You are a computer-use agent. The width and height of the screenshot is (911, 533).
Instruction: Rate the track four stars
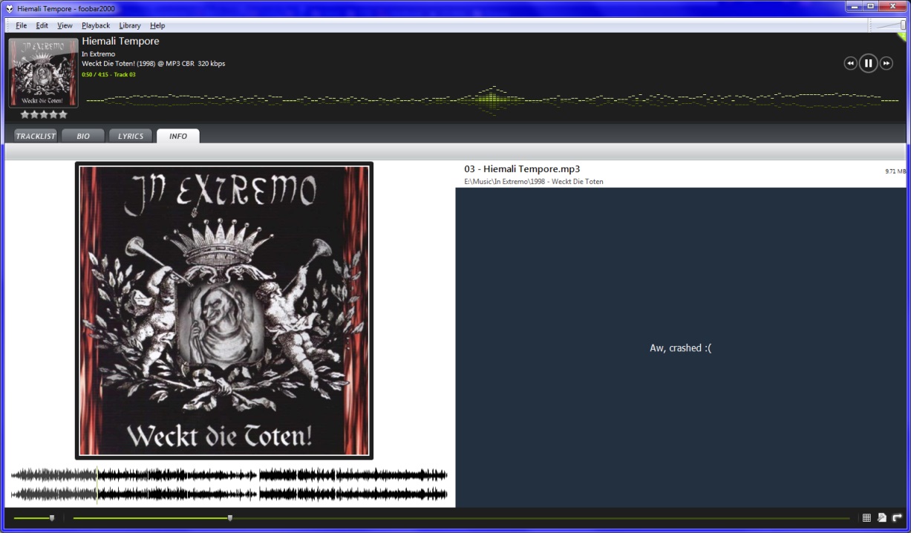click(53, 114)
